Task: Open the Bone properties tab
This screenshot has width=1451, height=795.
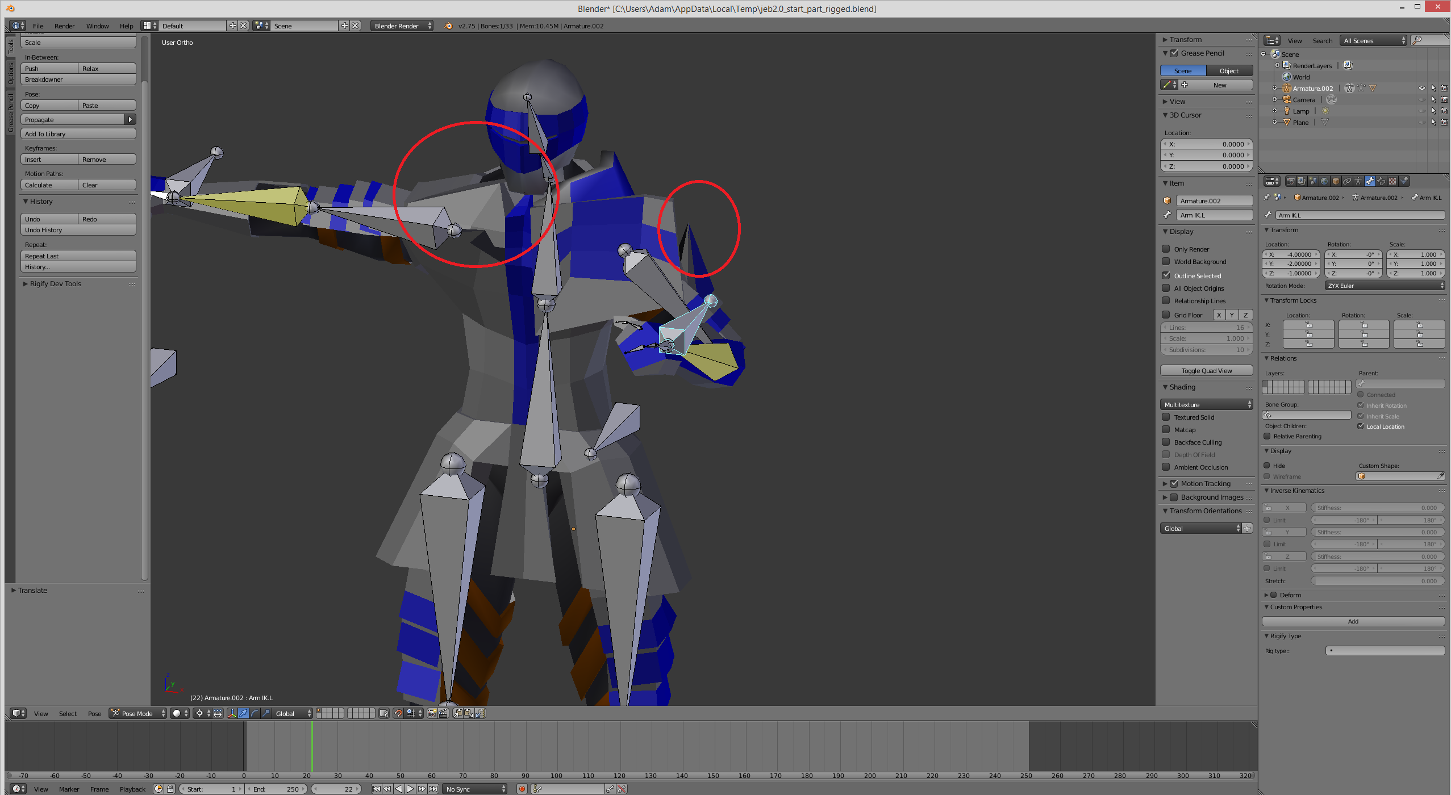Action: tap(1370, 181)
